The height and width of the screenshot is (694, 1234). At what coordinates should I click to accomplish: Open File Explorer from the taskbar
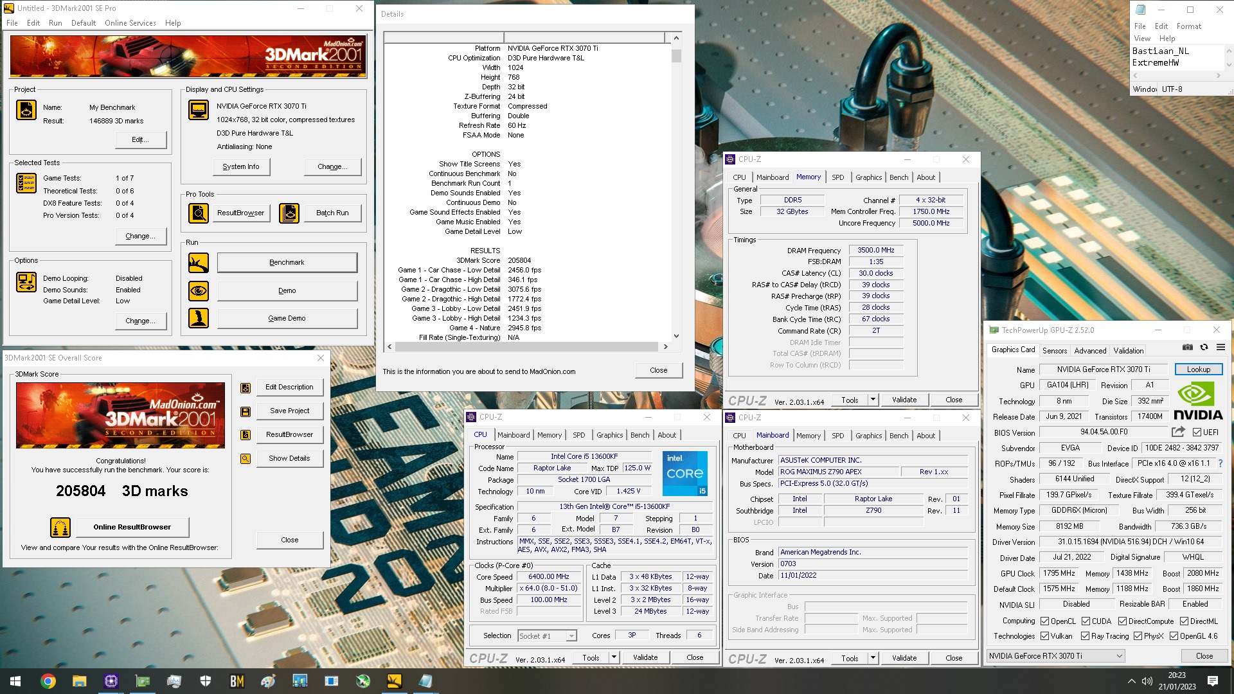pyautogui.click(x=80, y=681)
